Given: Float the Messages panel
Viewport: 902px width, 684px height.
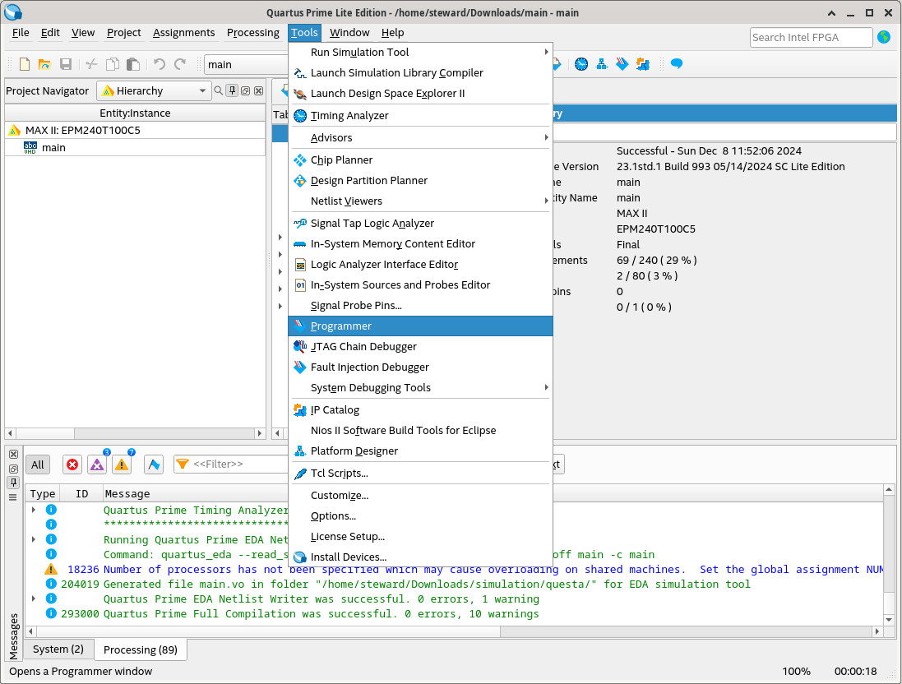Looking at the screenshot, I should click(x=13, y=469).
